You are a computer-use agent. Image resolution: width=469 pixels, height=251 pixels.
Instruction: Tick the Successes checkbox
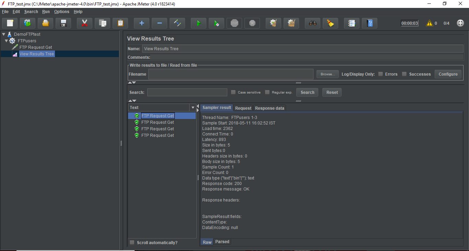[404, 74]
